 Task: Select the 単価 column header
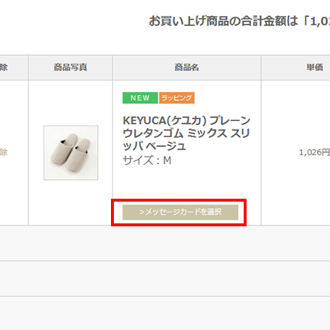pos(315,67)
